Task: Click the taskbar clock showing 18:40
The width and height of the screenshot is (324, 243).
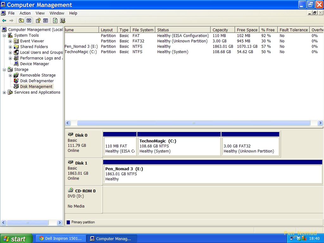Action: (x=314, y=239)
